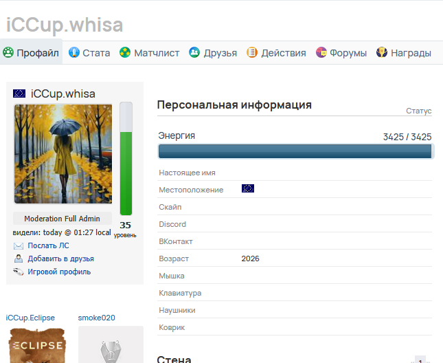Click the Наушники label
This screenshot has width=443, height=363.
pos(177,311)
